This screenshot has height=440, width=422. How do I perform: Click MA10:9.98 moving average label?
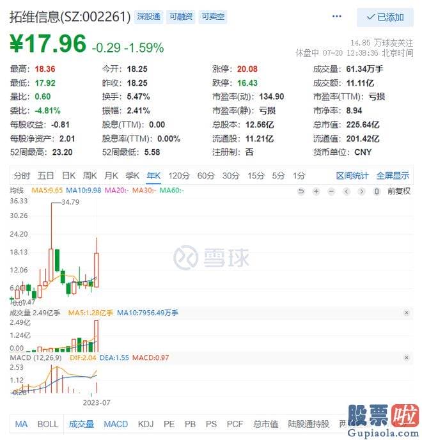point(83,190)
